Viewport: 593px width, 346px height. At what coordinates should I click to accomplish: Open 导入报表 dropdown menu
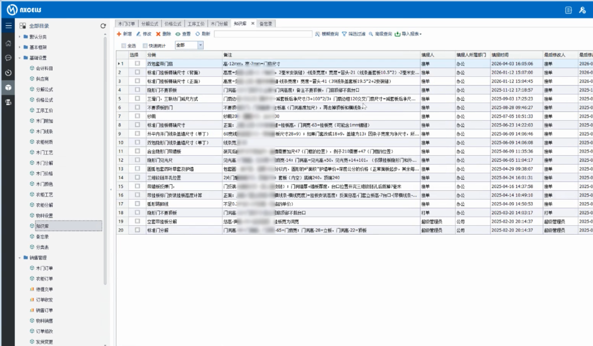pos(408,34)
